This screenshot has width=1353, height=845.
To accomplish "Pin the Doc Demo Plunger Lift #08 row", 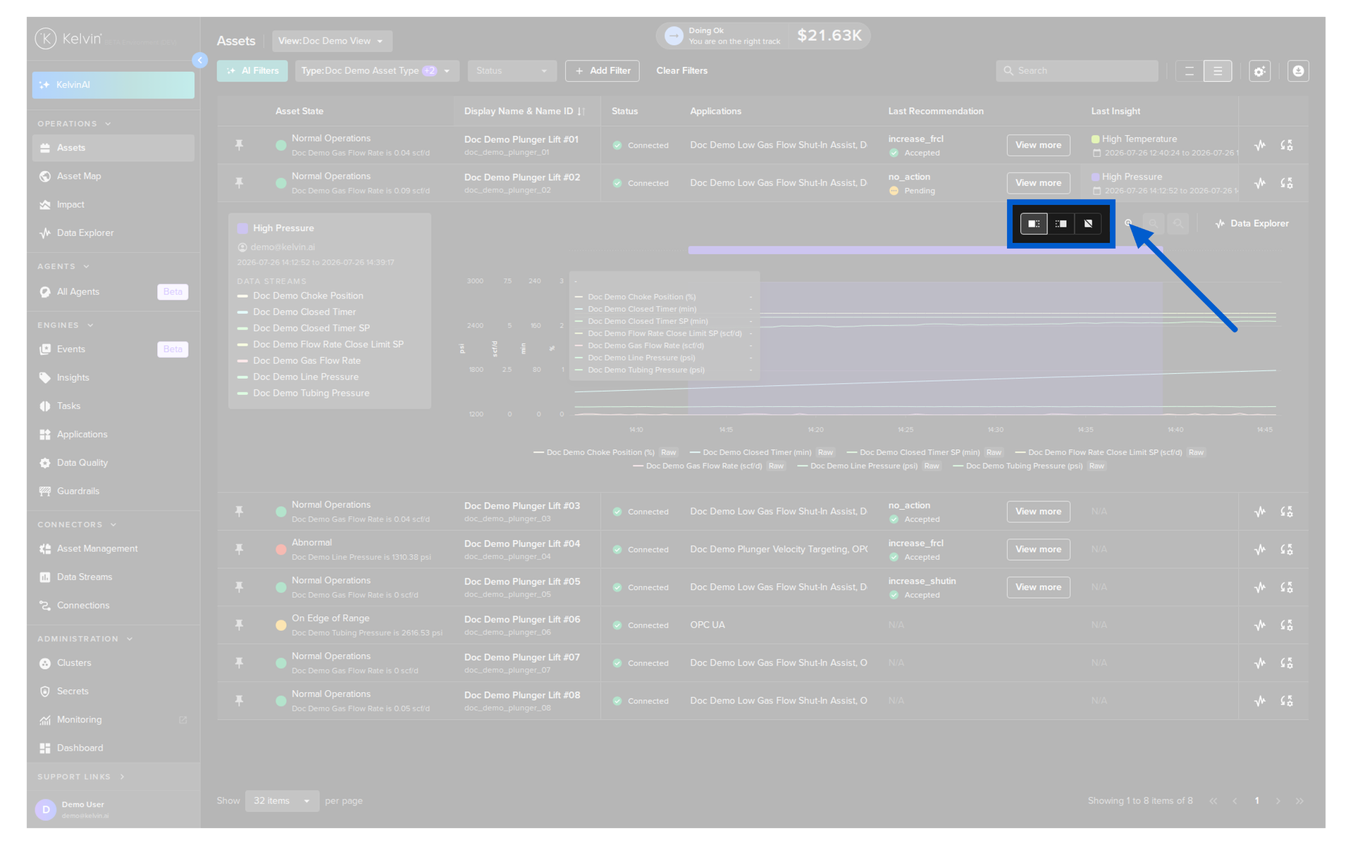I will click(240, 701).
